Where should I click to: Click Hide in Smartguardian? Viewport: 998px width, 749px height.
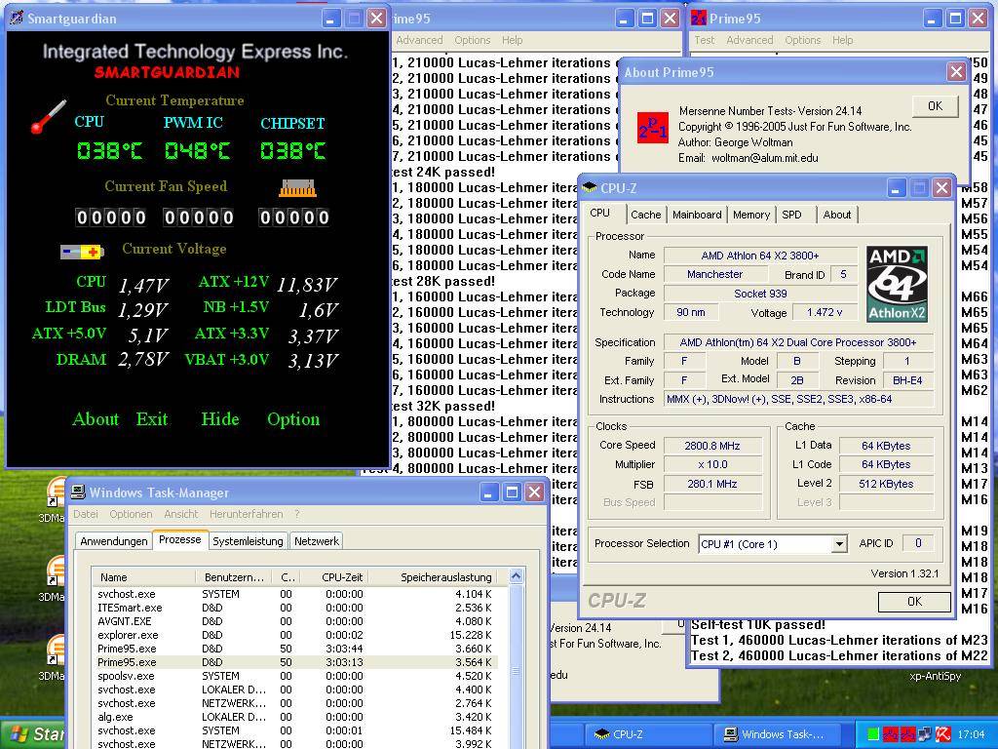(220, 418)
